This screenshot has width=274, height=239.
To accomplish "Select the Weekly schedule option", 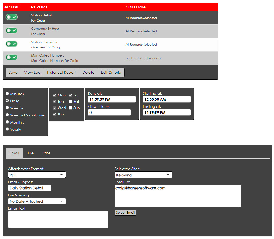I will click(x=7, y=108).
